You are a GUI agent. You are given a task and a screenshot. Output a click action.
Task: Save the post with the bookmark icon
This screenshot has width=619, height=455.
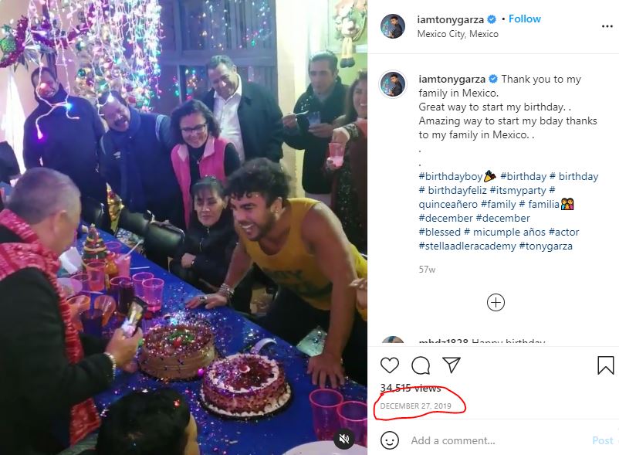606,365
